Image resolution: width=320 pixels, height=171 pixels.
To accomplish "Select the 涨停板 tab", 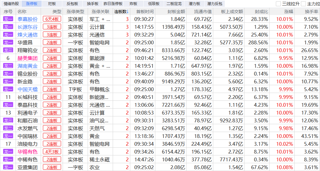I will (32, 4).
